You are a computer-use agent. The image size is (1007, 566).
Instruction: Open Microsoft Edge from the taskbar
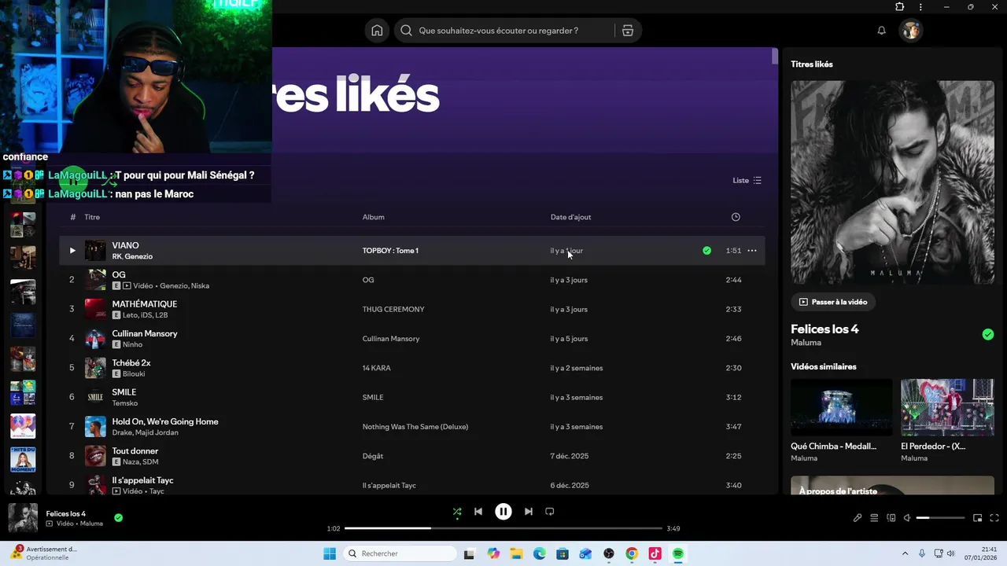tap(540, 553)
